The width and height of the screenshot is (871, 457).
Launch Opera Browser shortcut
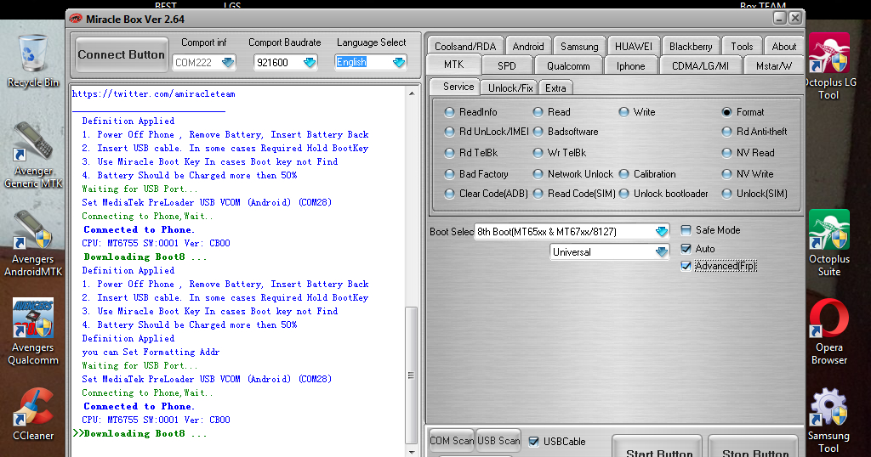point(828,331)
